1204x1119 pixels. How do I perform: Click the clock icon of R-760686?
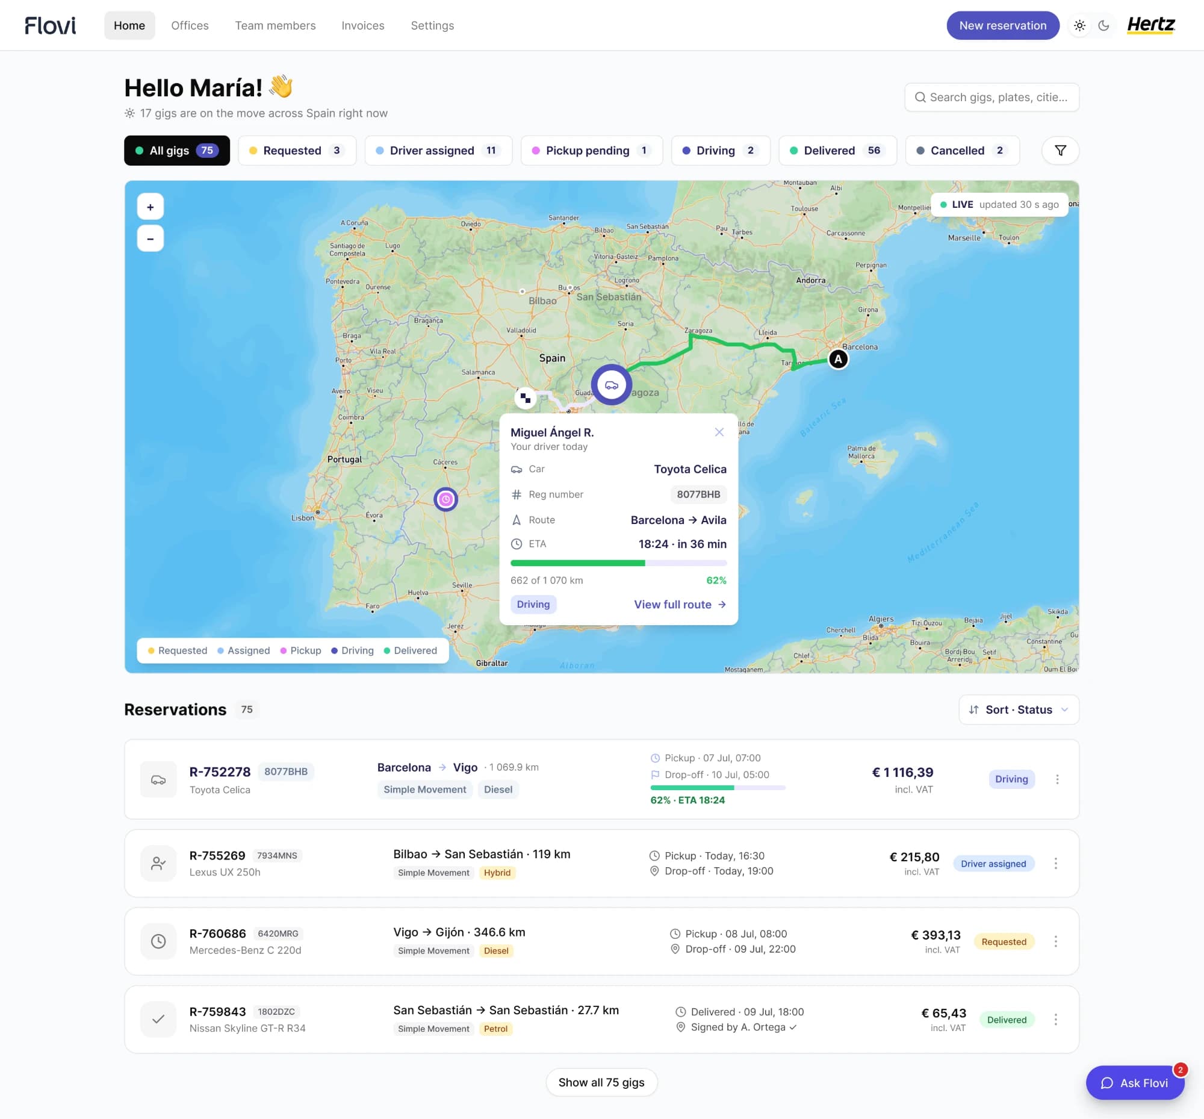point(158,941)
